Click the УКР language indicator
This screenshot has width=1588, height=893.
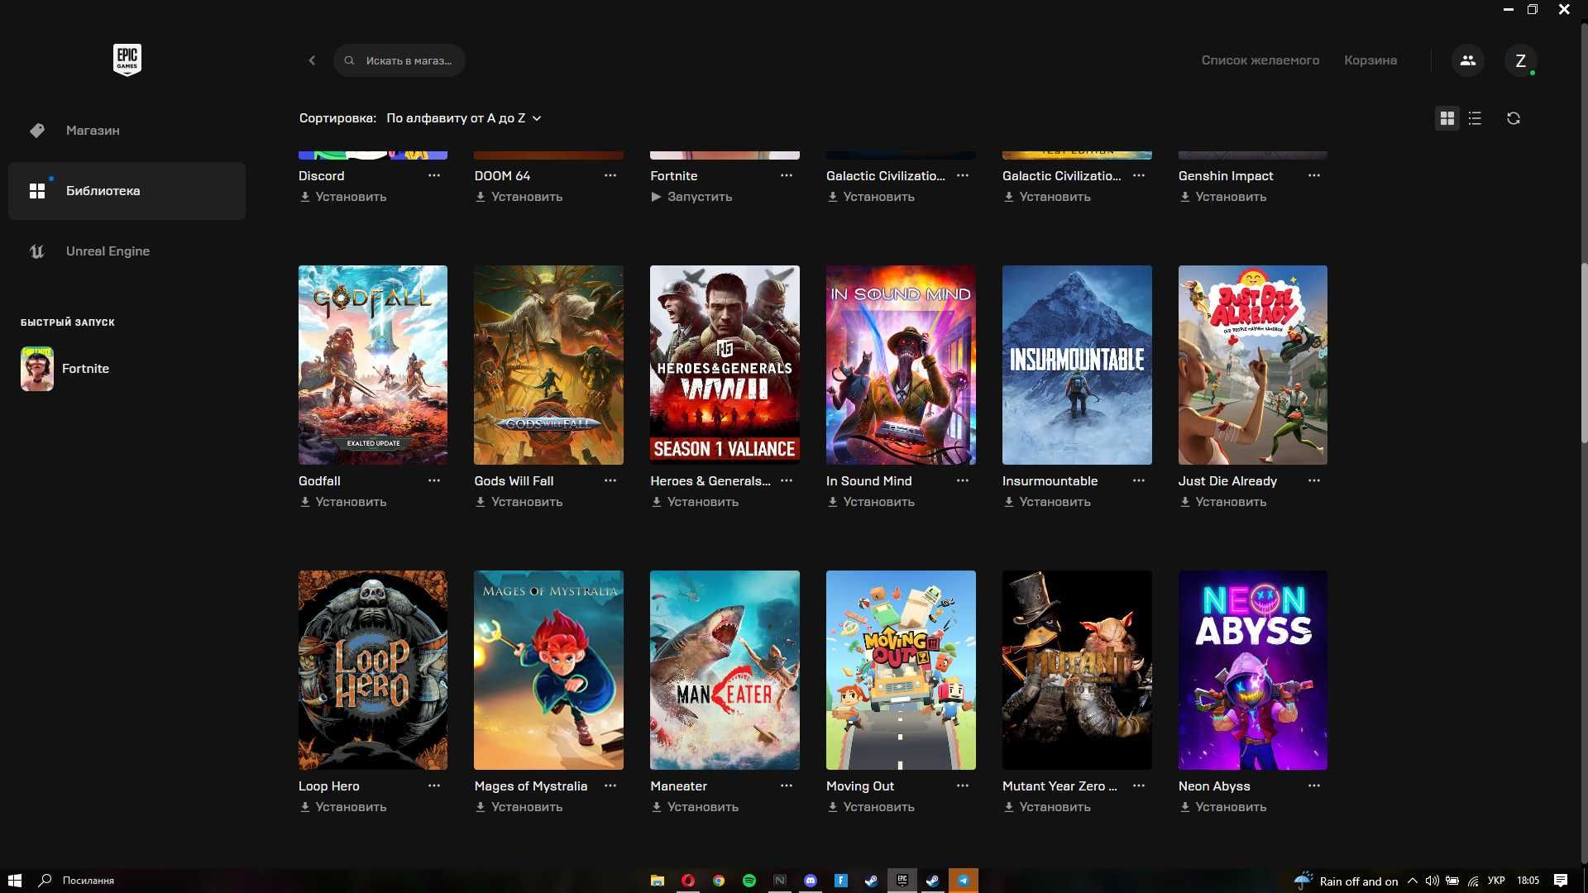pos(1496,881)
